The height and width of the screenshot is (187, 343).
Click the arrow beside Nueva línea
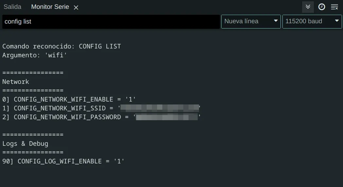click(276, 21)
